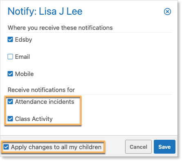Close the Notify dialog with the X icon
The width and height of the screenshot is (182, 161).
tap(167, 11)
